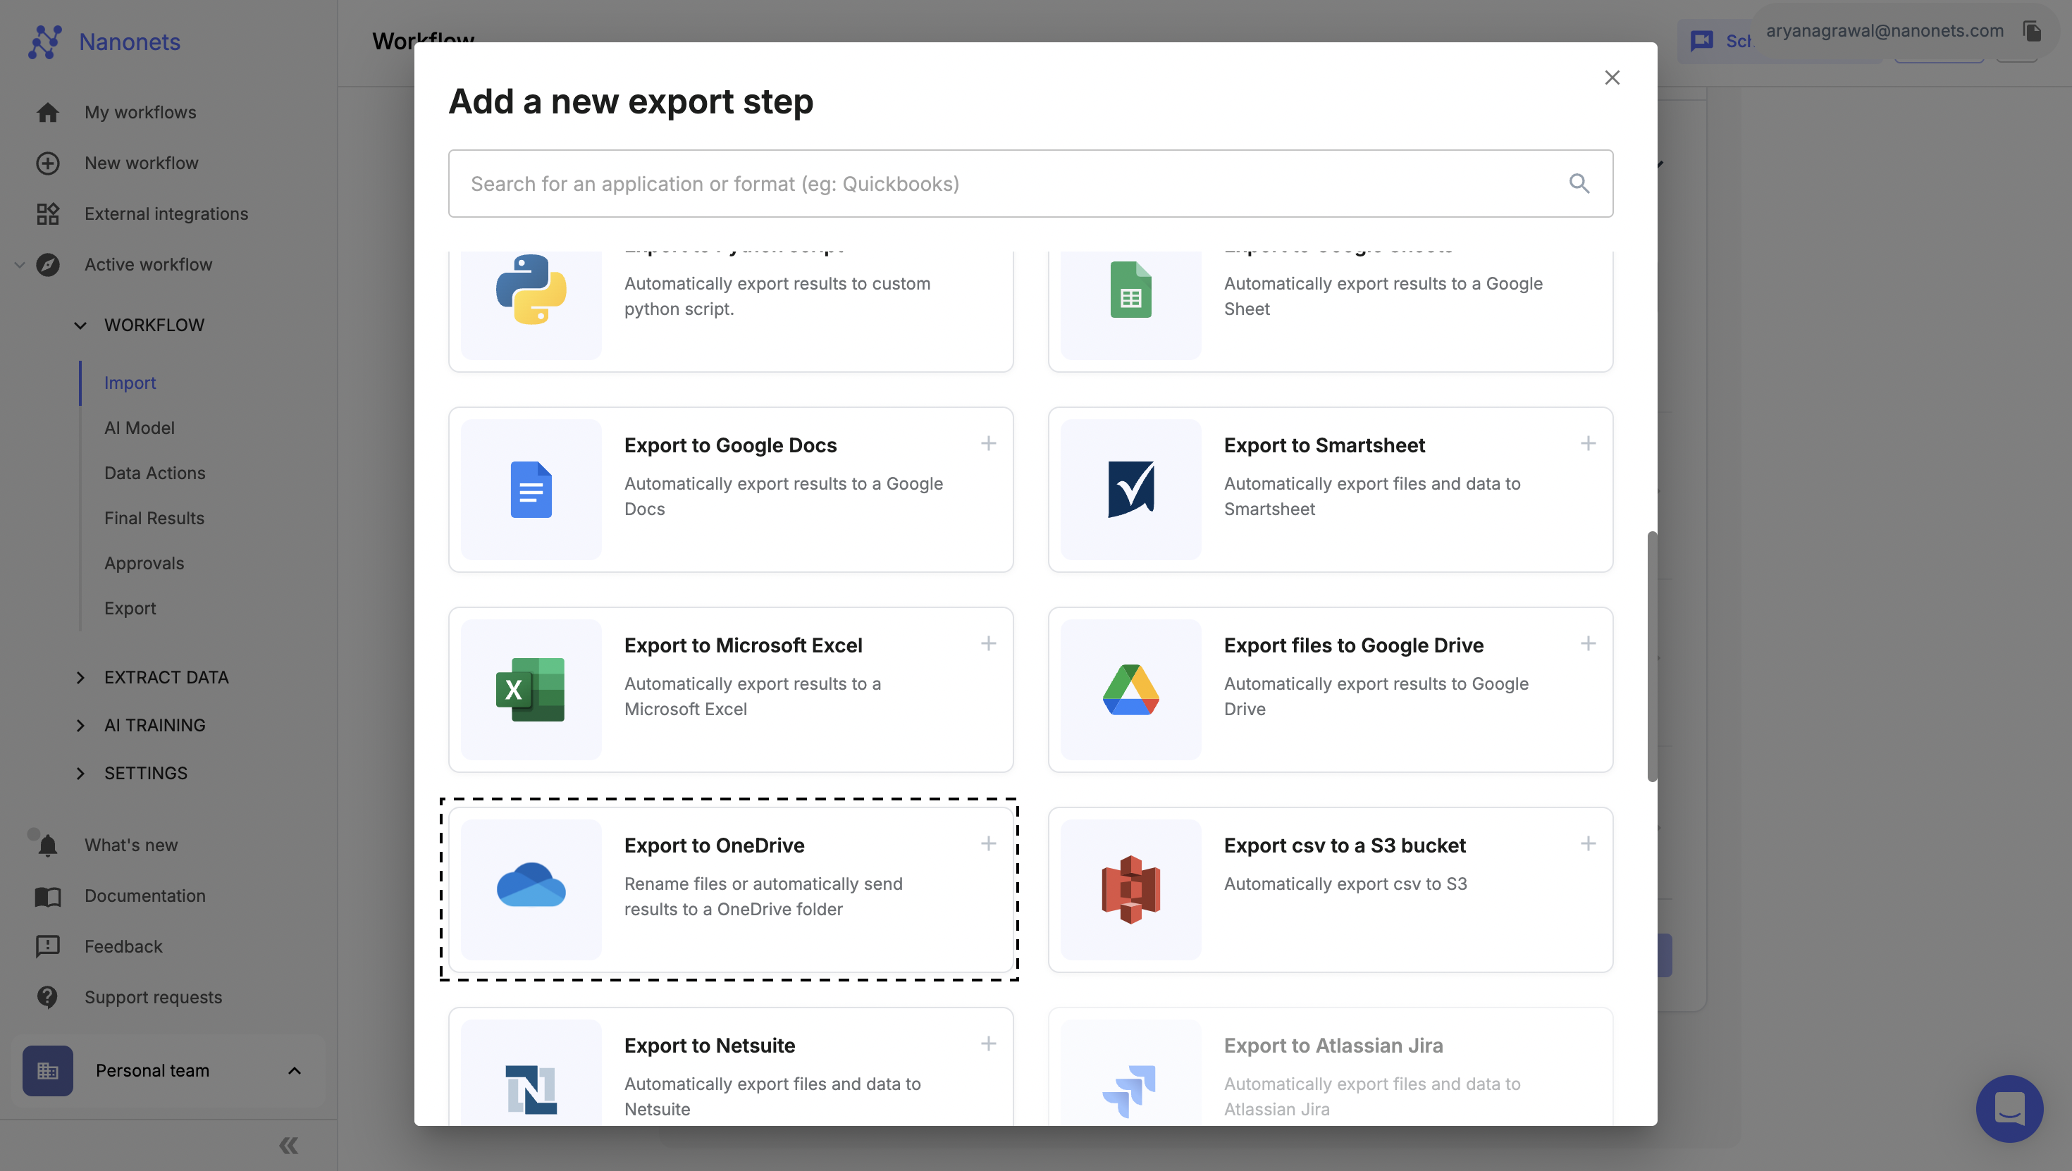This screenshot has width=2072, height=1171.
Task: Go to Data Actions
Action: (154, 473)
